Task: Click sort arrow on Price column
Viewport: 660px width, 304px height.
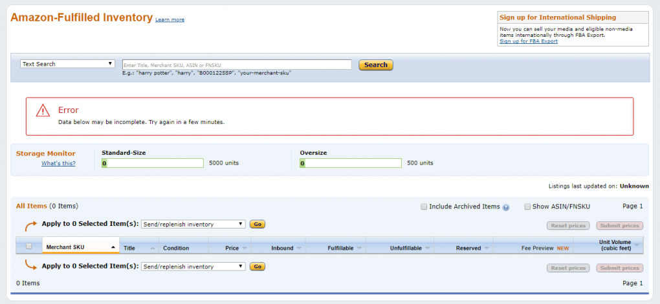Action: pos(245,248)
